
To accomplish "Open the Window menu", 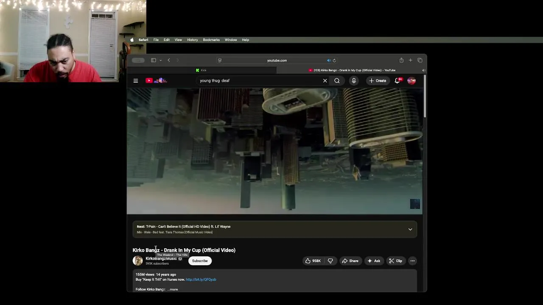I will click(x=231, y=40).
